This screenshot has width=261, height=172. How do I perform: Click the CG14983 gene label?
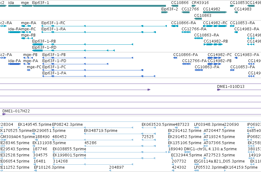pyautogui.click(x=243, y=9)
